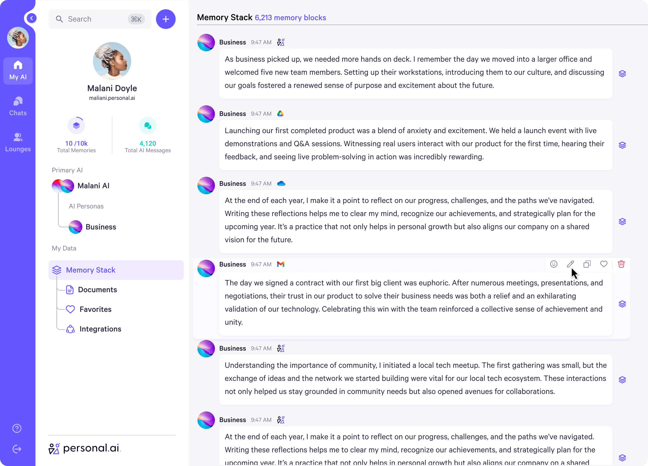Collapse the sidebar with the chevron button
Viewport: 648px width, 466px height.
[32, 18]
